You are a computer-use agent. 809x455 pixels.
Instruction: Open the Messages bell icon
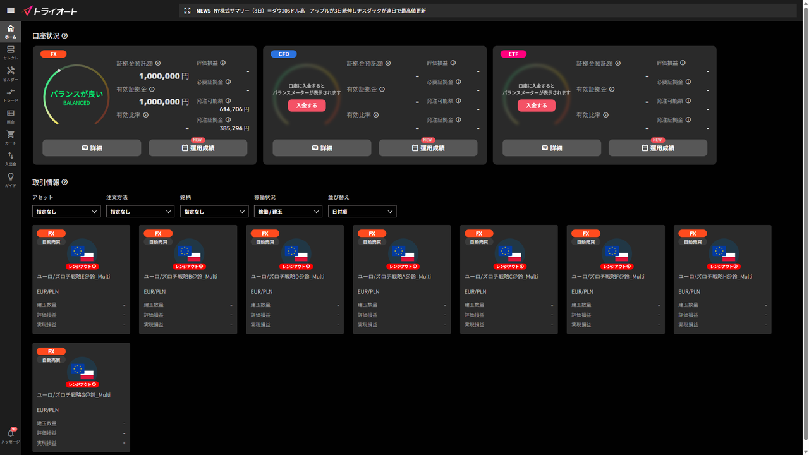pyautogui.click(x=10, y=436)
